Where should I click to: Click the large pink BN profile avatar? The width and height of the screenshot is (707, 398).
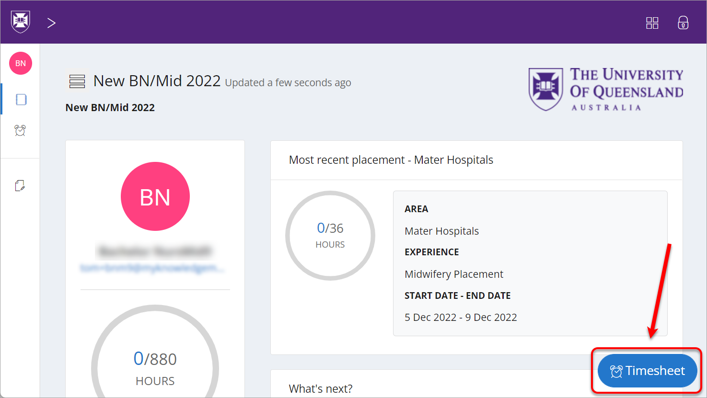[155, 196]
